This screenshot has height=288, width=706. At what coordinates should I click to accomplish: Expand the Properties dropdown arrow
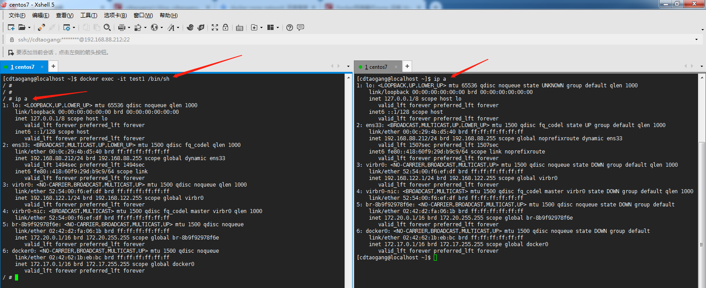point(74,27)
